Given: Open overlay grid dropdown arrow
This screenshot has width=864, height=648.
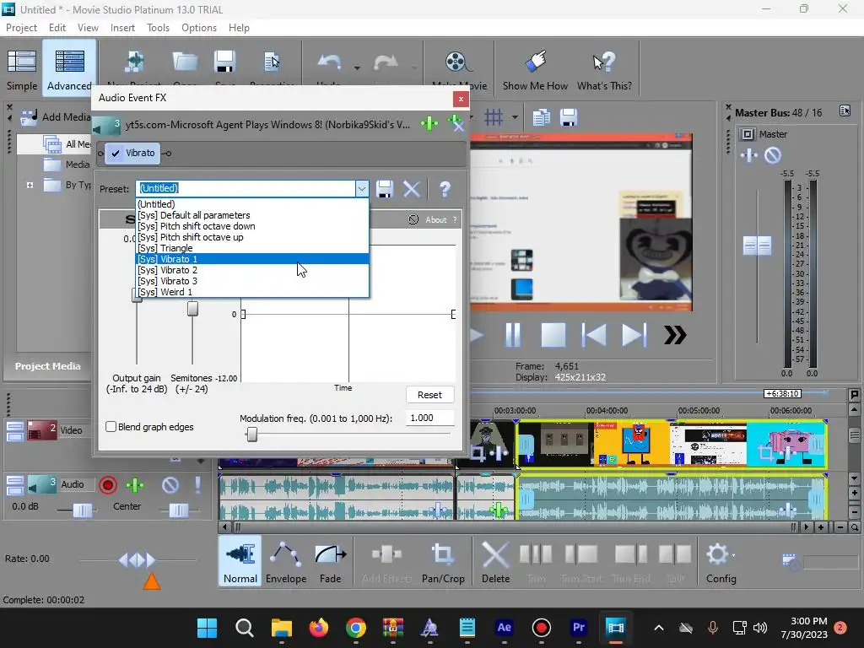Looking at the screenshot, I should click(x=515, y=116).
